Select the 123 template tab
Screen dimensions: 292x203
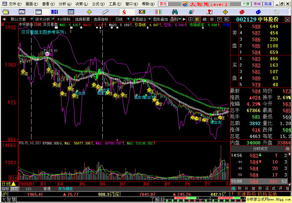coord(28,189)
